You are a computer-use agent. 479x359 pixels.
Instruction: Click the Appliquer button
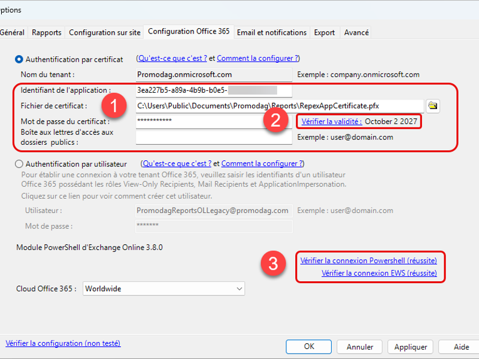pyautogui.click(x=410, y=346)
